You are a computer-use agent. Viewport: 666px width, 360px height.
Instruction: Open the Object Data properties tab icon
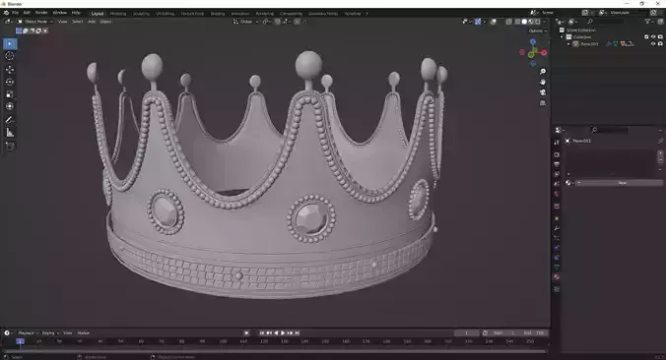coord(557,268)
